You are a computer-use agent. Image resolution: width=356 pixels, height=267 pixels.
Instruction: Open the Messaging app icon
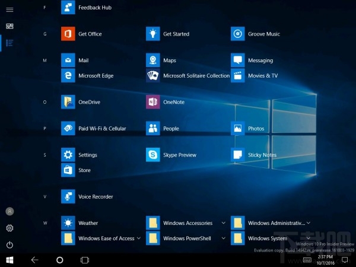(x=238, y=60)
